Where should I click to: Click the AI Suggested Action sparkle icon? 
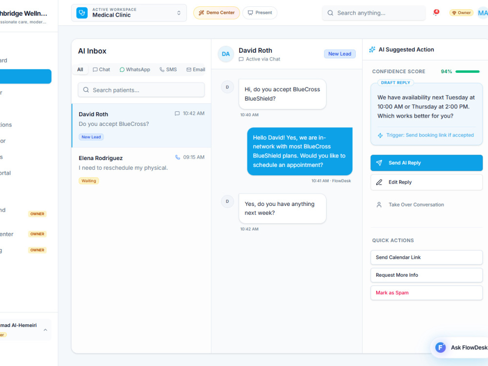tap(372, 49)
